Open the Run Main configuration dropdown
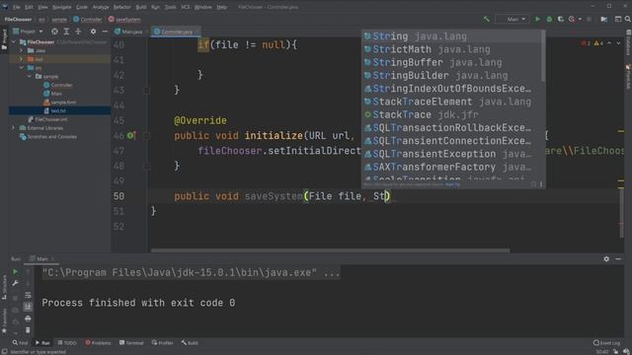632x355 pixels. point(512,19)
